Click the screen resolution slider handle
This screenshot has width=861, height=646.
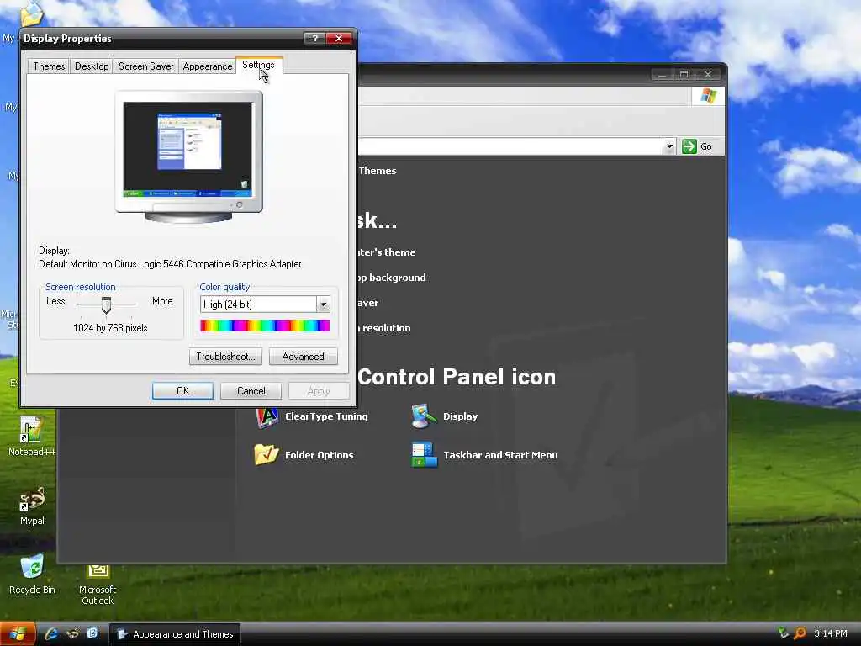[x=106, y=304]
